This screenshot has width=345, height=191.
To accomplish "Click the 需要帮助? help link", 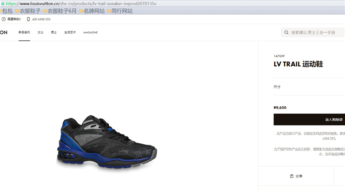I will (14, 19).
